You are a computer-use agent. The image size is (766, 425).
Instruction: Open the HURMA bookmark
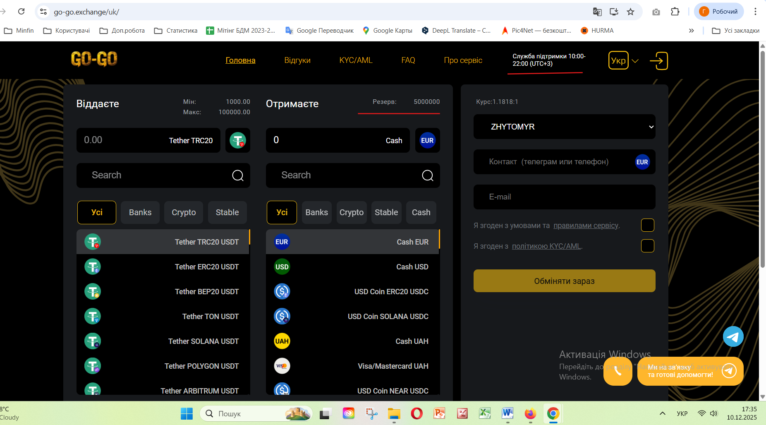pyautogui.click(x=597, y=31)
